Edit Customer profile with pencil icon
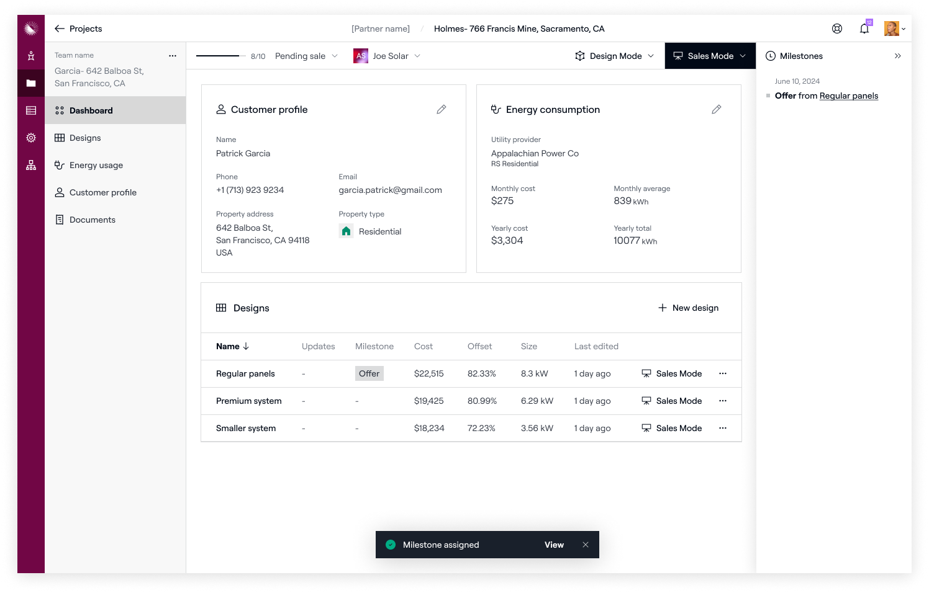The image size is (929, 593). click(441, 110)
